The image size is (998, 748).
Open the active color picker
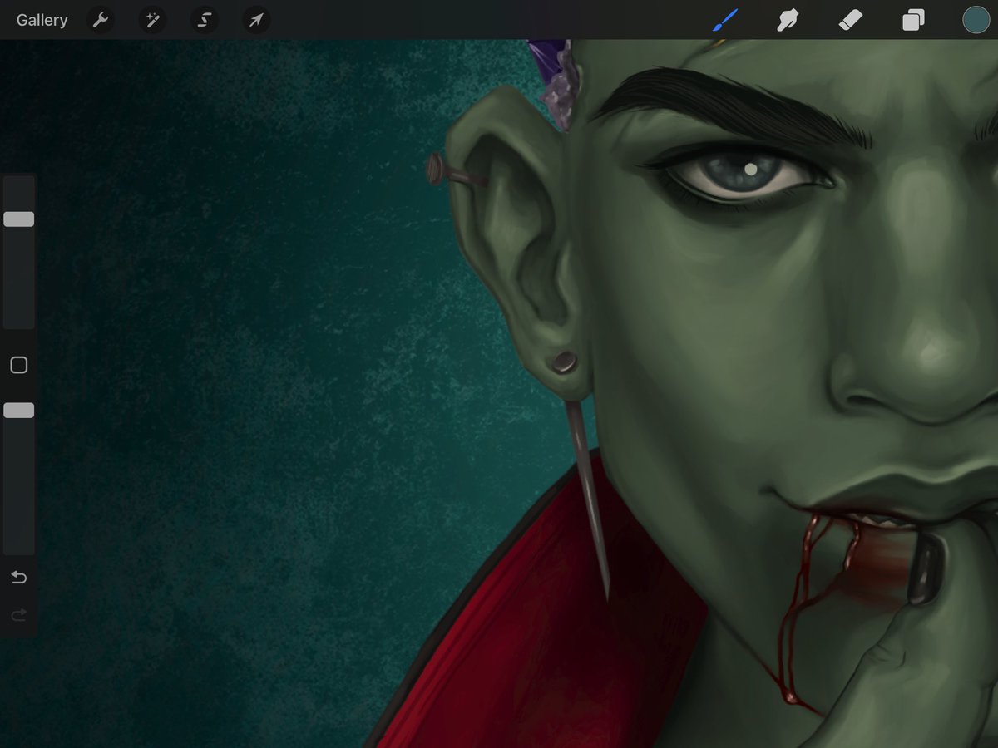click(976, 20)
